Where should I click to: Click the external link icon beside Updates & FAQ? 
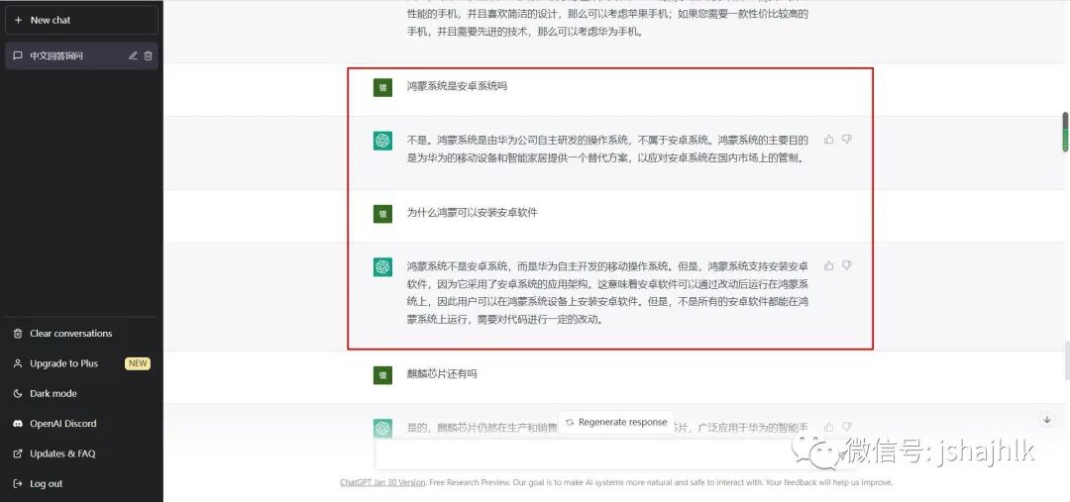tap(18, 453)
